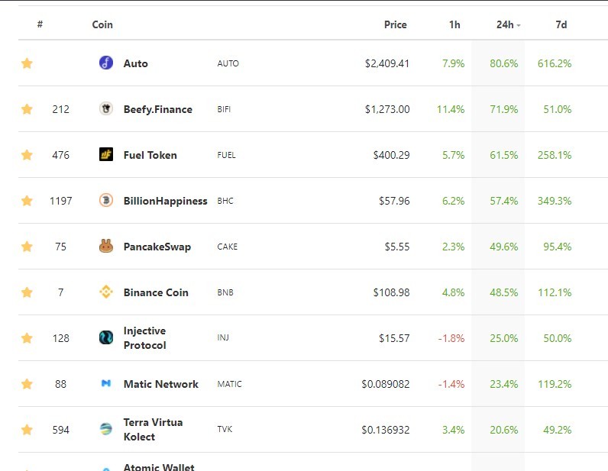
Task: Click the Injective Protocol logo icon
Action: coord(106,337)
